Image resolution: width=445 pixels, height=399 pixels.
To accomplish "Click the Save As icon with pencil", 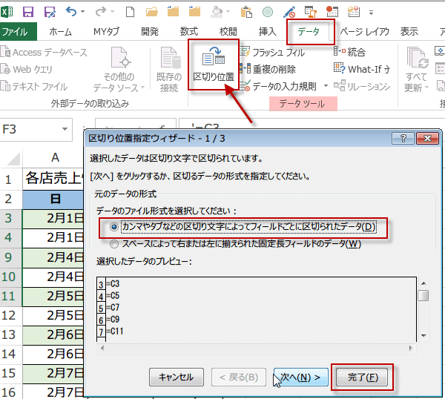I will pyautogui.click(x=50, y=12).
